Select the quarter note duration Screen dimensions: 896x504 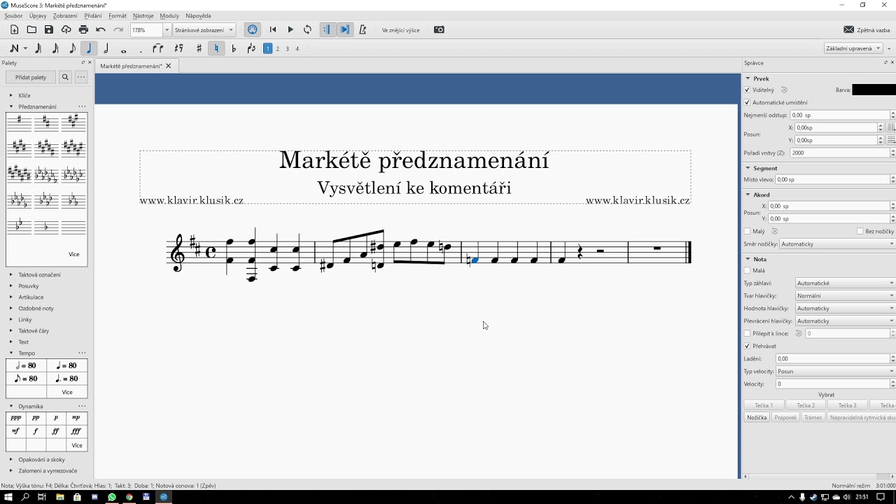(x=89, y=48)
